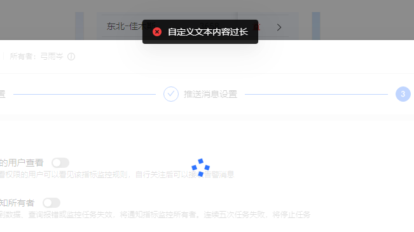Open the 推送消息设置 step
This screenshot has width=414, height=232.
210,94
